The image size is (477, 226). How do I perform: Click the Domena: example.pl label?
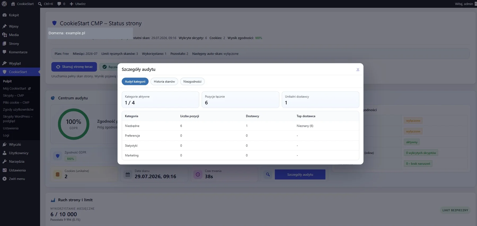(67, 33)
